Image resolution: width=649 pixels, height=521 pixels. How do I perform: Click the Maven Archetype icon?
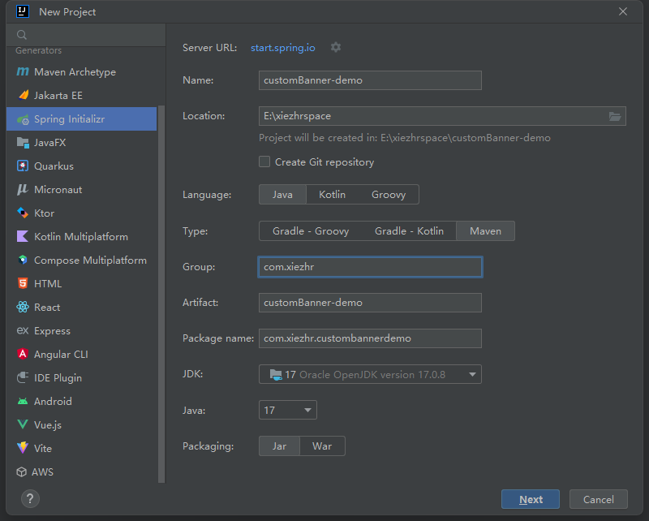pyautogui.click(x=23, y=71)
